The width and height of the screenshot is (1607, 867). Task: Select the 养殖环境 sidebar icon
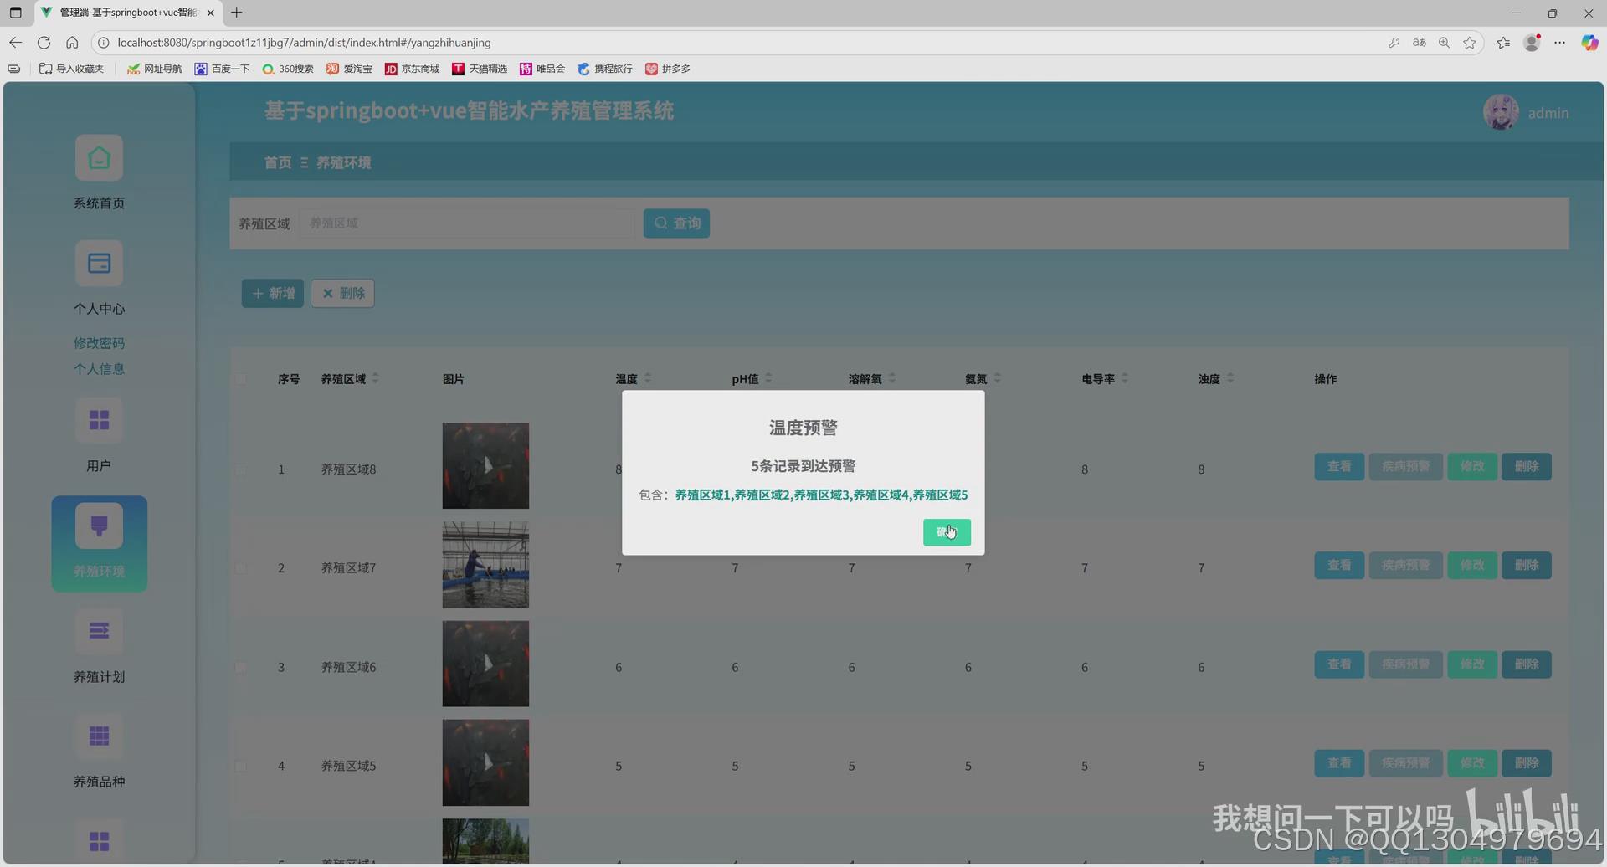tap(99, 526)
